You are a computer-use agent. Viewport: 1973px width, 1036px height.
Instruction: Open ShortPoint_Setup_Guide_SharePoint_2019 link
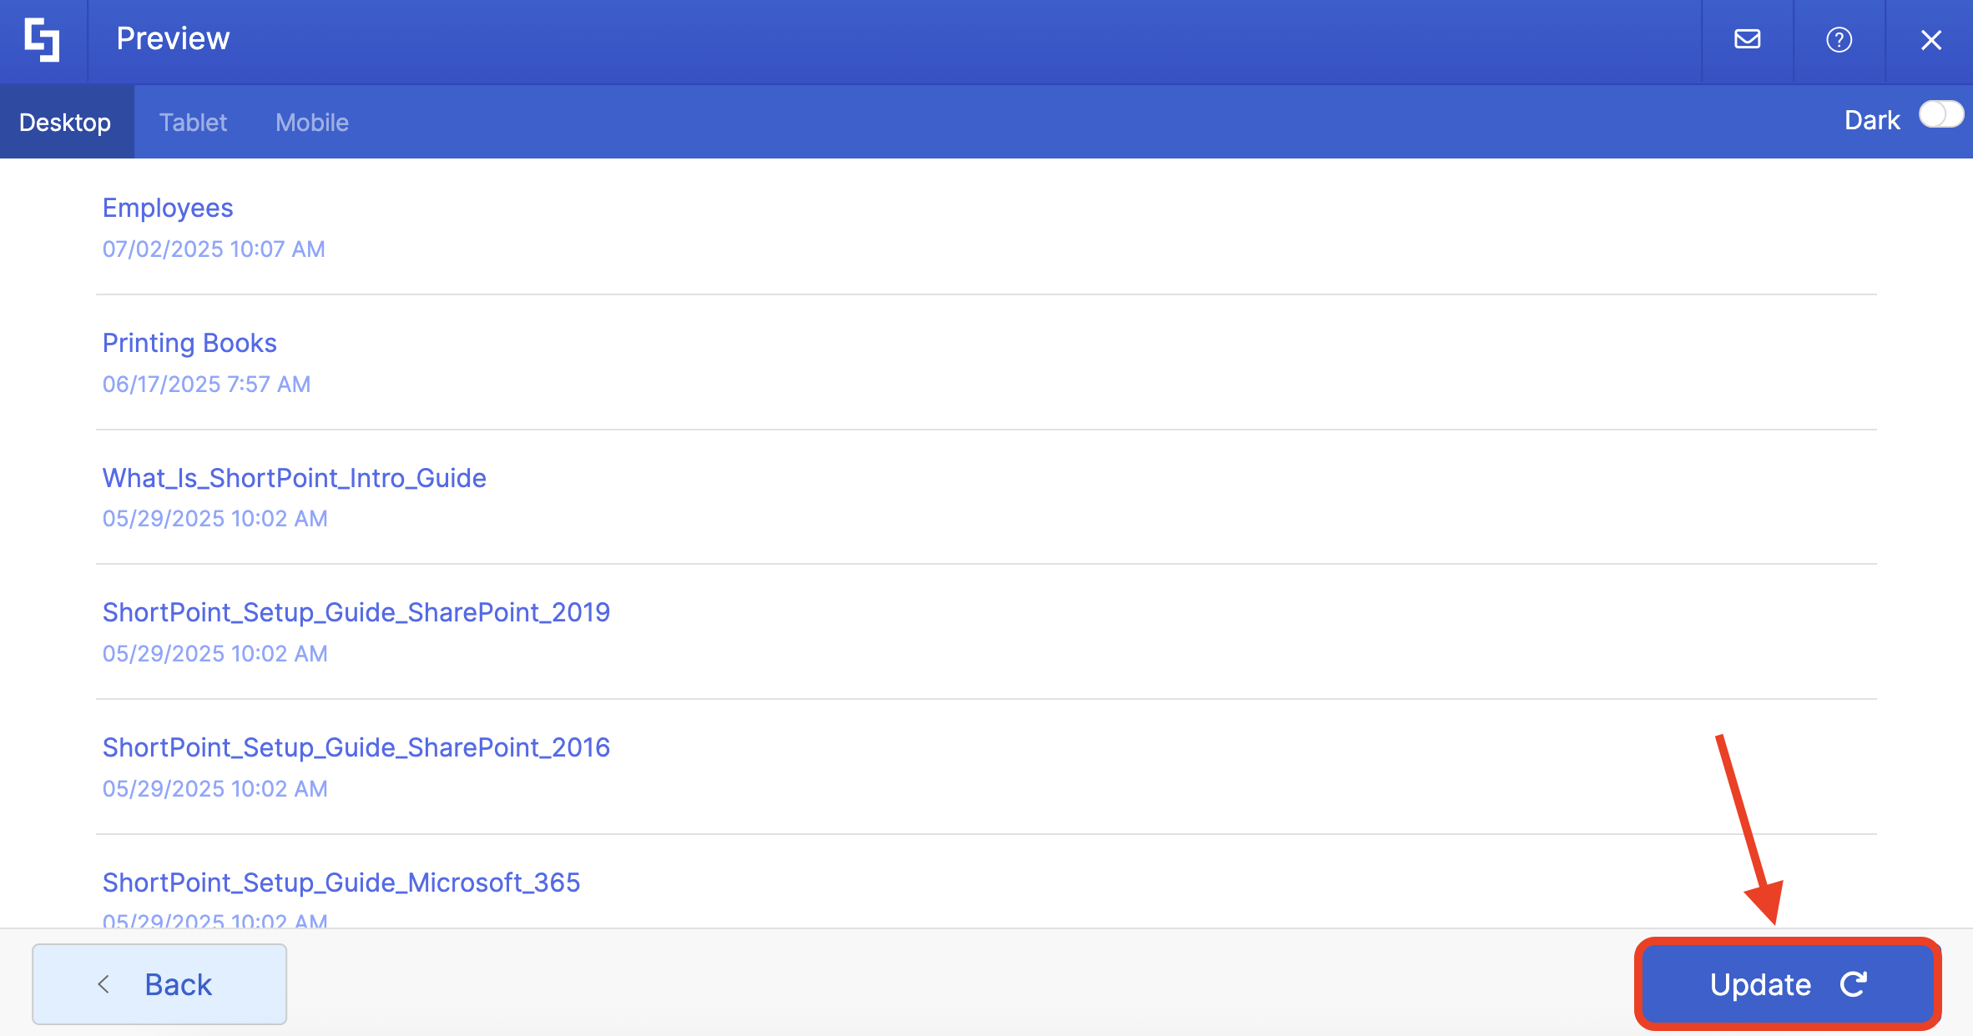coord(356,612)
